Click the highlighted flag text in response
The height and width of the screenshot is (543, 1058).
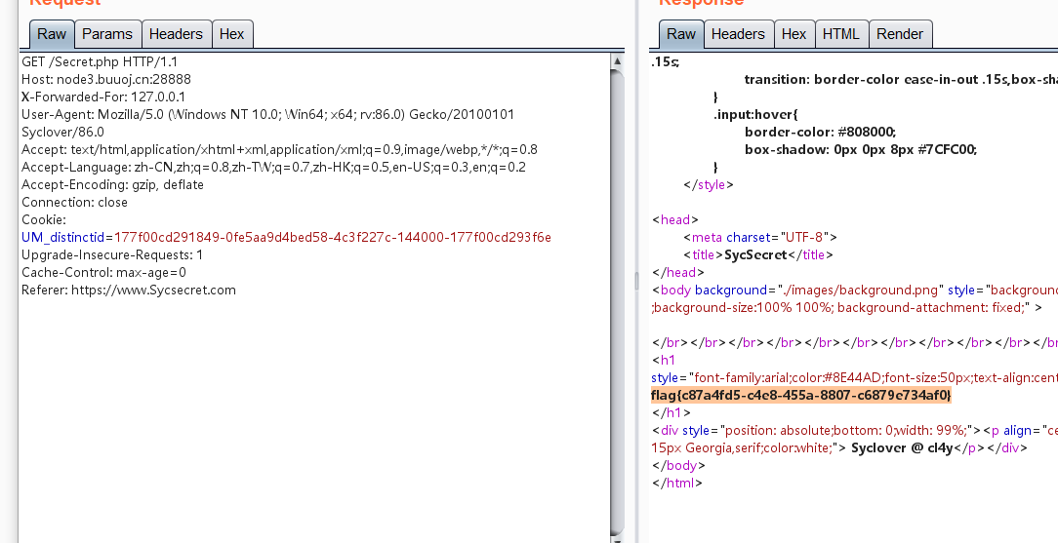[x=801, y=396]
